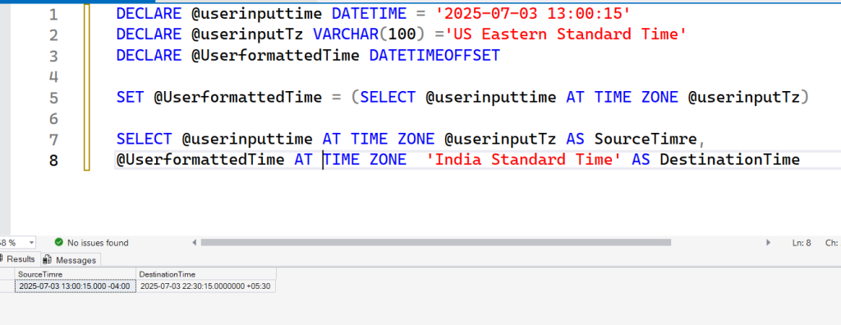Click the SELECT keyword on line 7
Image resolution: width=841 pixels, height=325 pixels.
[x=145, y=140]
